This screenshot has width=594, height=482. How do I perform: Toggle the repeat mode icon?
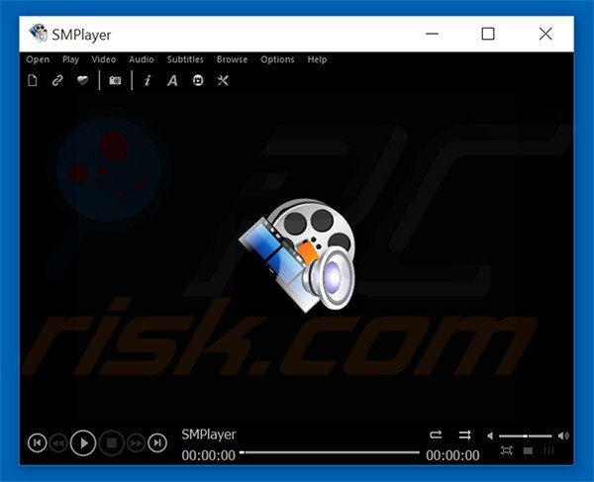tap(436, 434)
